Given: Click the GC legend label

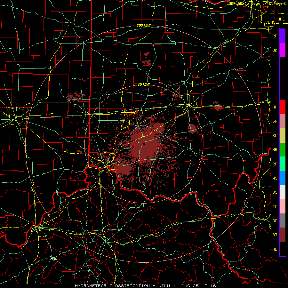Looking at the screenshot, I should pyautogui.click(x=275, y=221).
